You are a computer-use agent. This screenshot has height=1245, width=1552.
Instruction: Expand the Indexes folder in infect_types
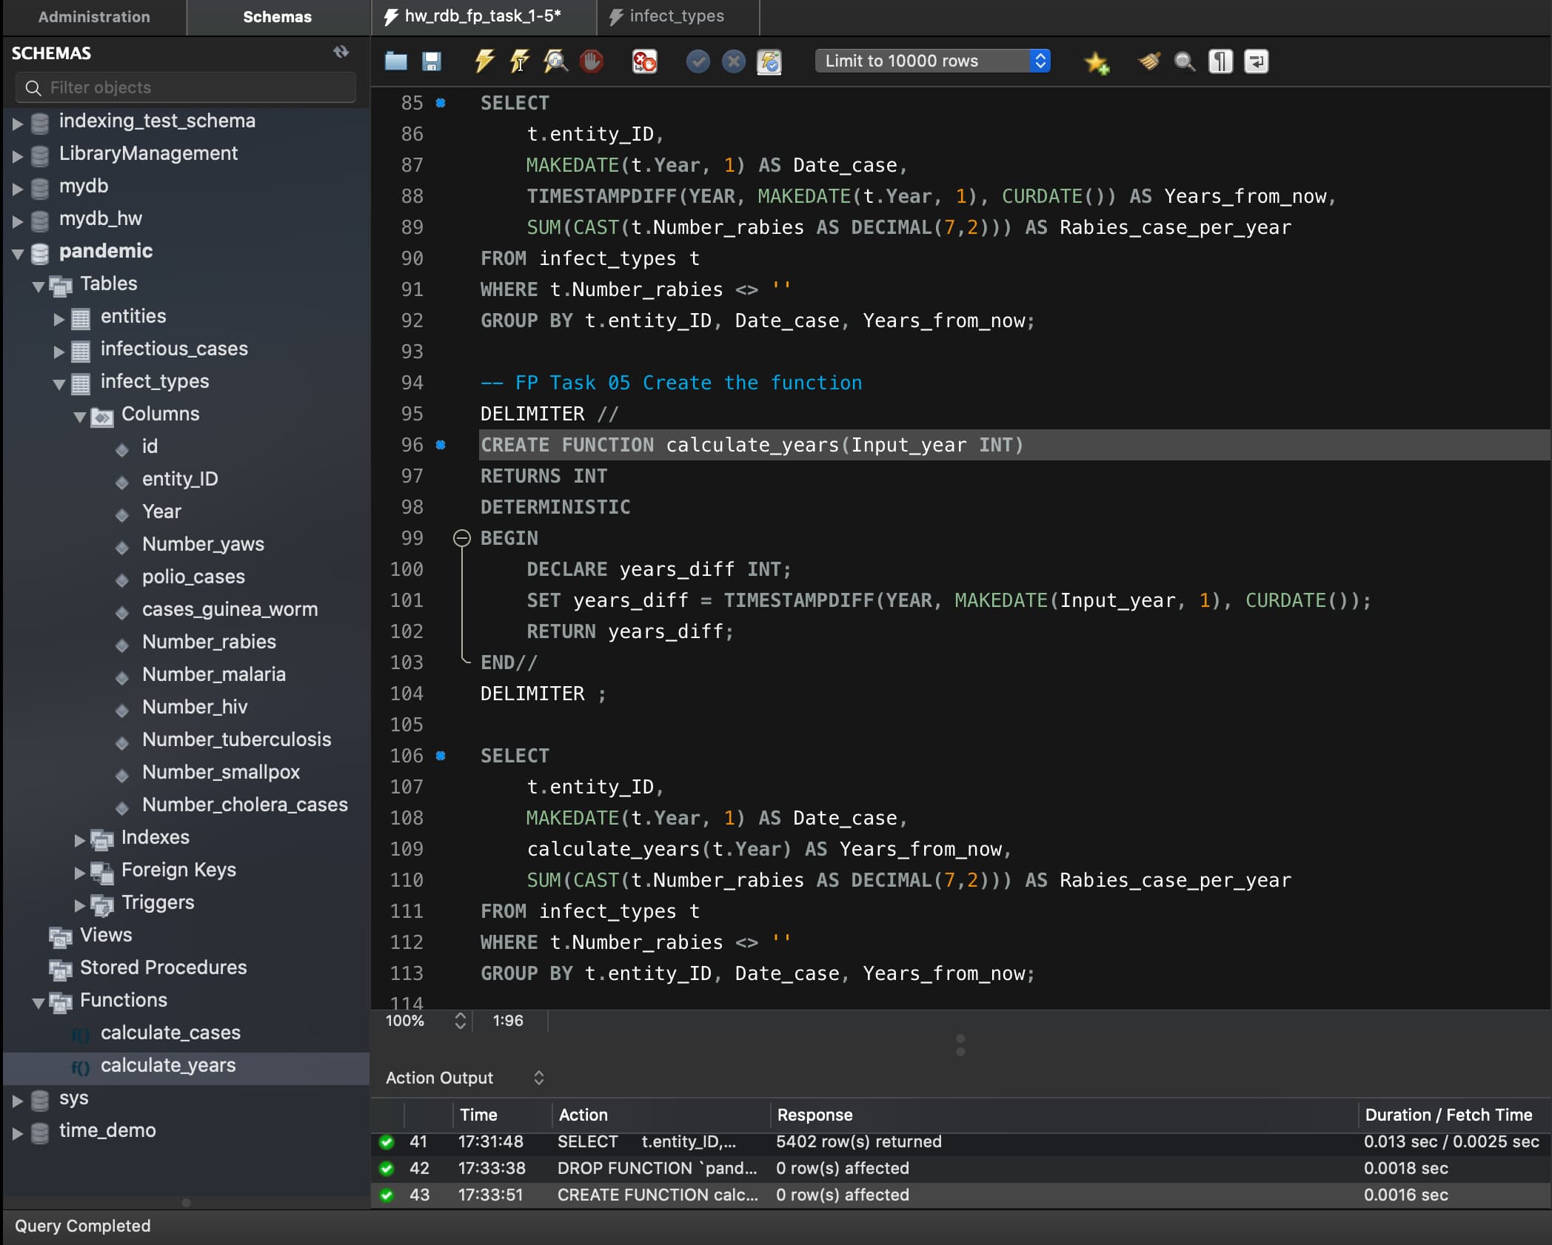pos(79,839)
